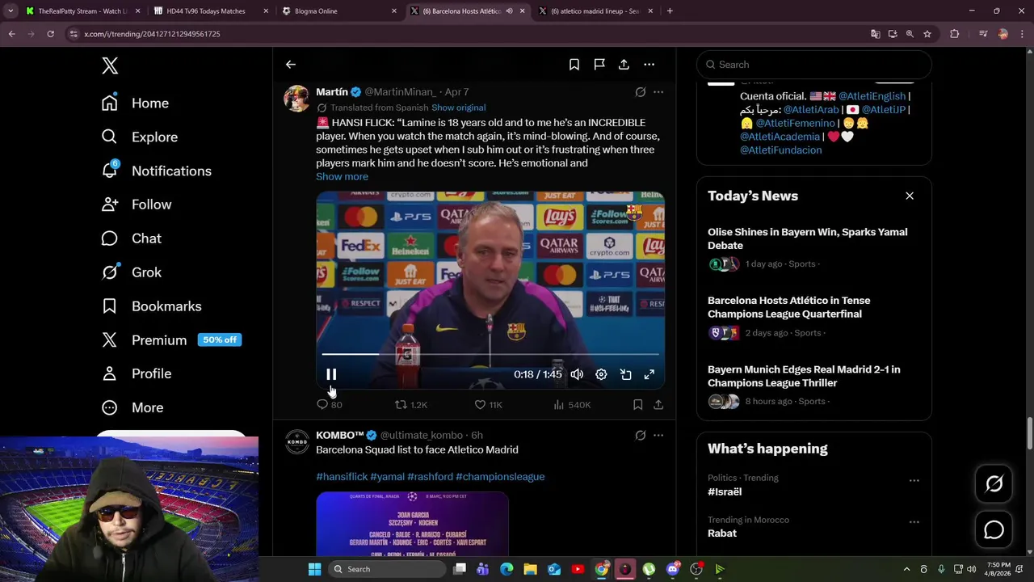1034x582 pixels.
Task: Click @ultimate_kombo handle
Action: click(x=421, y=436)
